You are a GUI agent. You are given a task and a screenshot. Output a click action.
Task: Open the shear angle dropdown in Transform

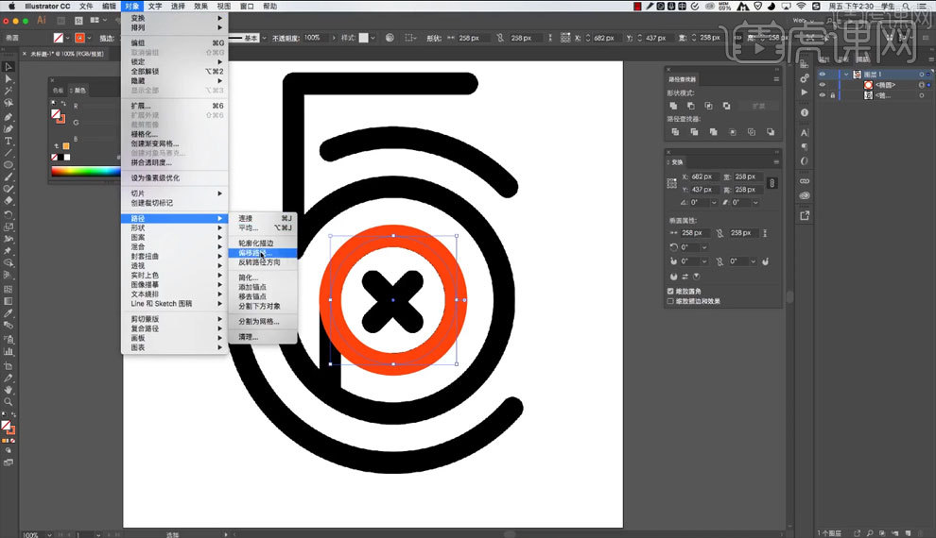pos(755,203)
